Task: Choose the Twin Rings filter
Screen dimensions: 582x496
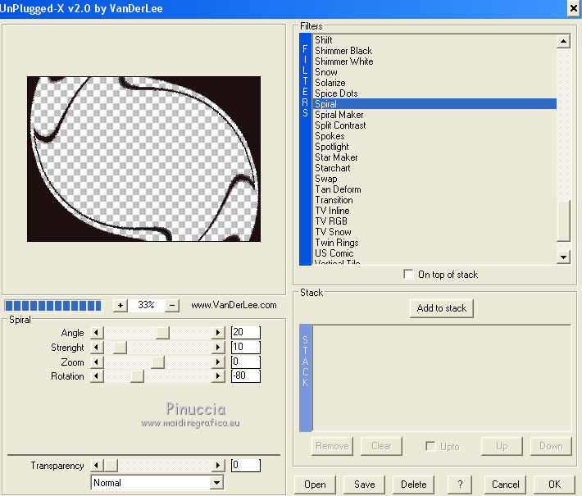Action: click(x=336, y=243)
